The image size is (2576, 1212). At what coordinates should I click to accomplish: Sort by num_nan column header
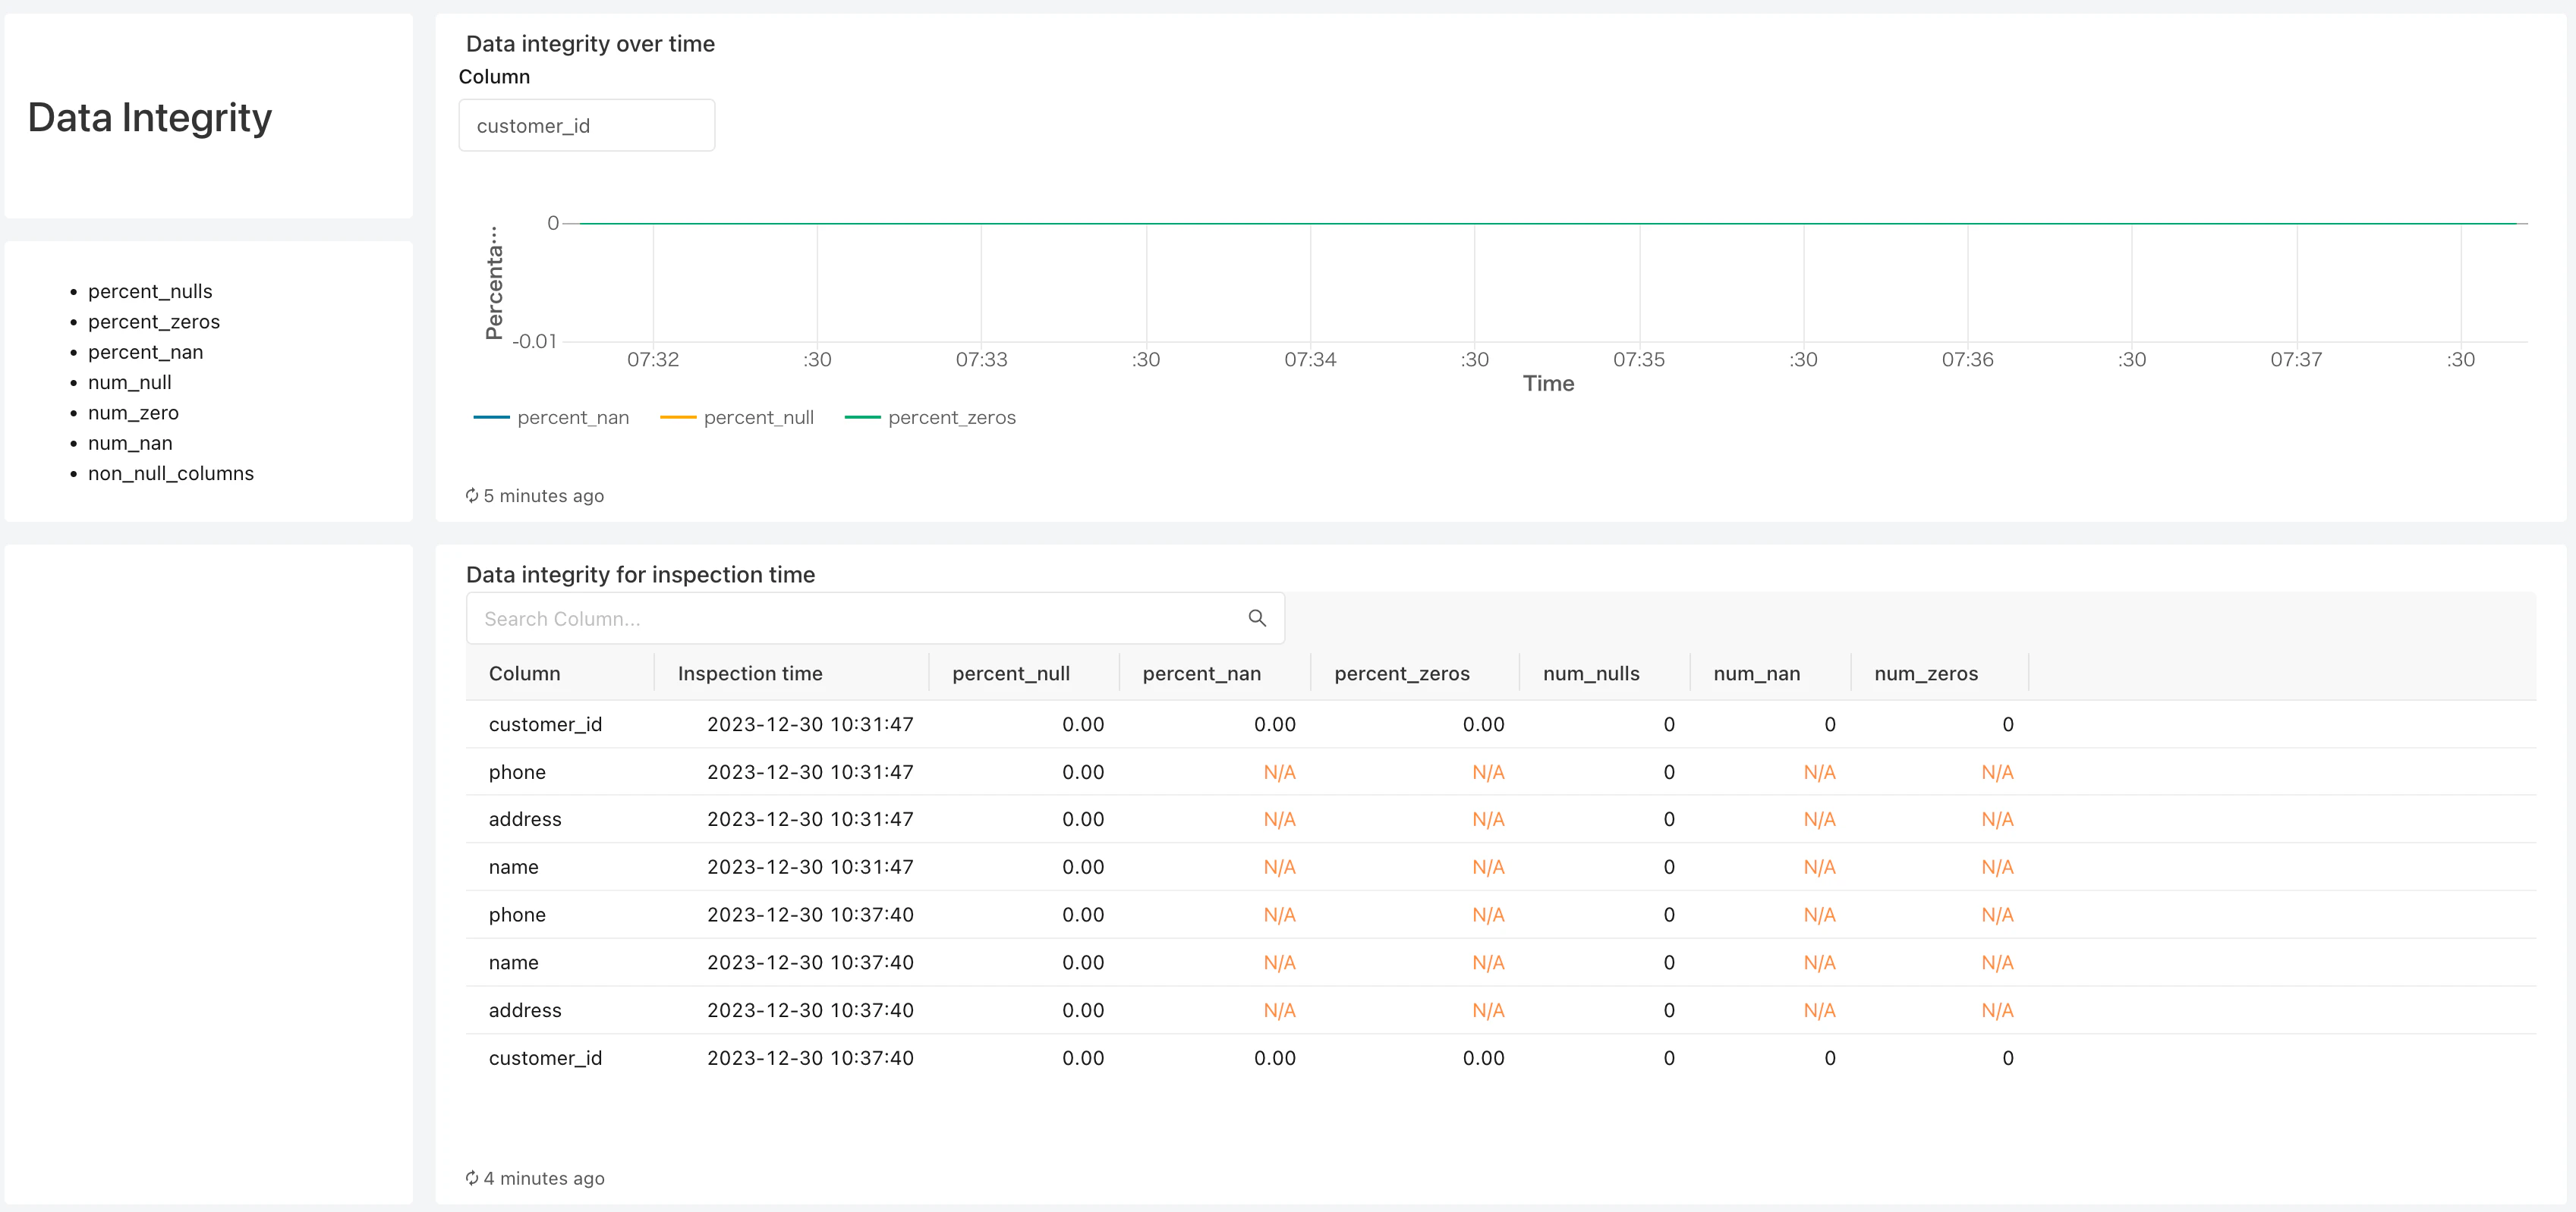[x=1756, y=674]
